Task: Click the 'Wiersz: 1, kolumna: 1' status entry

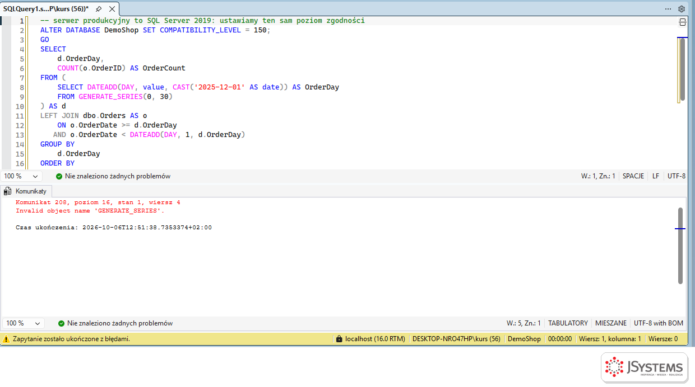Action: point(610,339)
